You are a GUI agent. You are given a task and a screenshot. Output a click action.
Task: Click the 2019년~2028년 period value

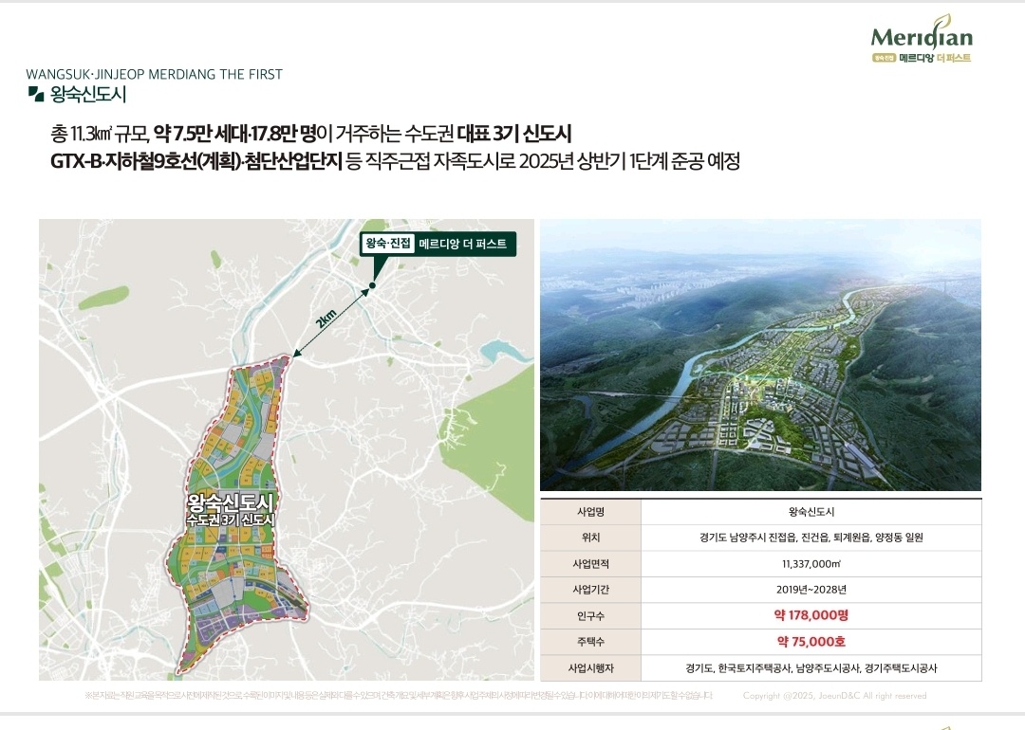811,589
